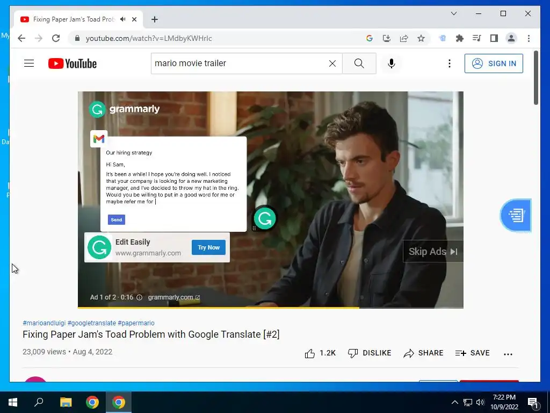Mute the tab via speaker icon

122,19
